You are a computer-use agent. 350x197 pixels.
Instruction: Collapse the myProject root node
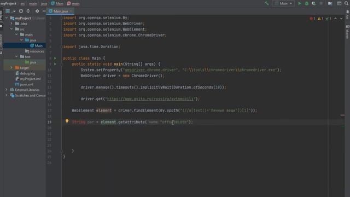(7, 18)
